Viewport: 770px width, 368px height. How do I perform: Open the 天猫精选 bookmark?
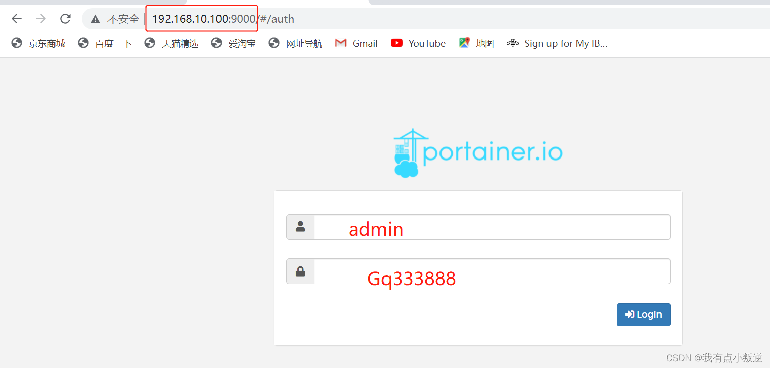coord(172,43)
